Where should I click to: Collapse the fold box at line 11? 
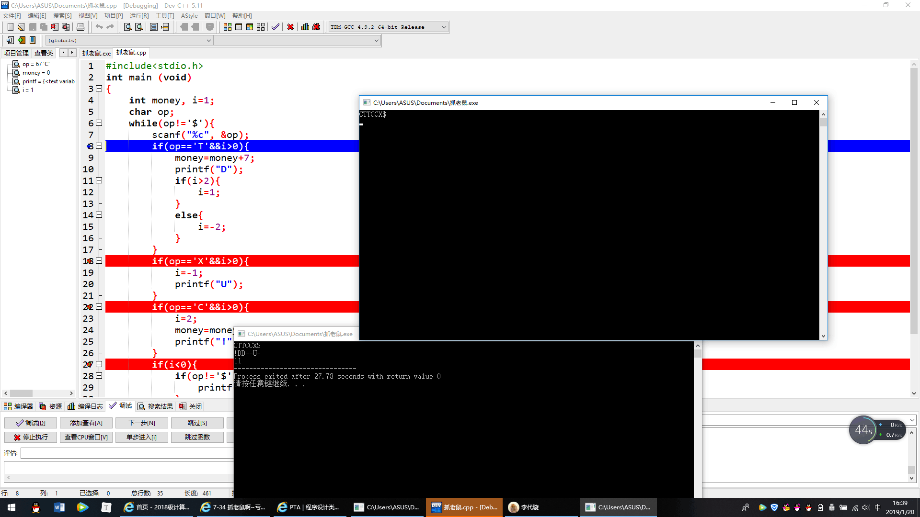[x=99, y=180]
